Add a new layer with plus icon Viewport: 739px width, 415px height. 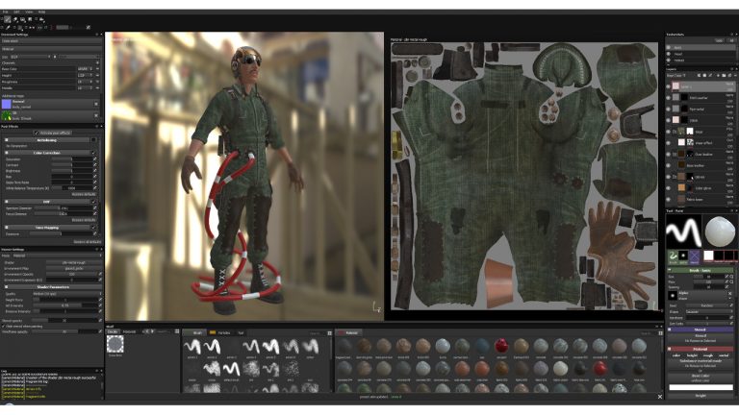(x=718, y=75)
